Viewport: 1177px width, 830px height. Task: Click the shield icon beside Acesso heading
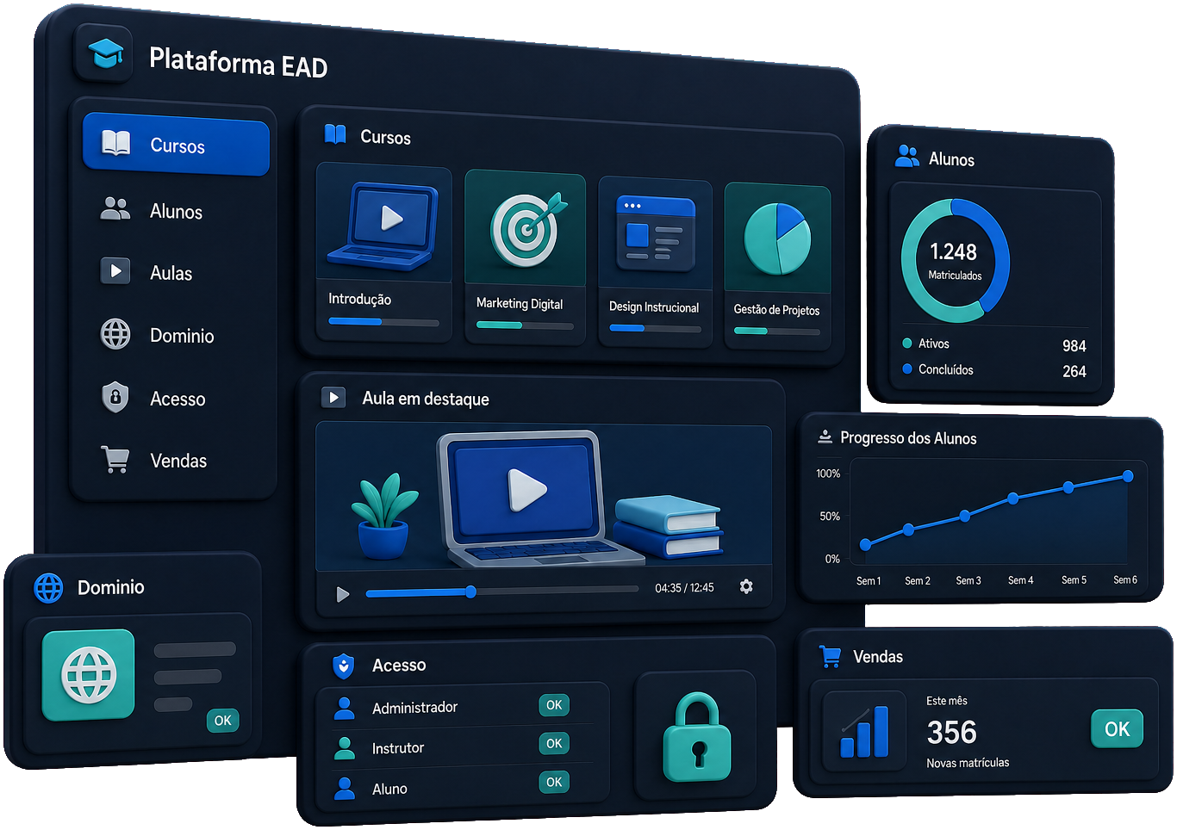point(344,666)
